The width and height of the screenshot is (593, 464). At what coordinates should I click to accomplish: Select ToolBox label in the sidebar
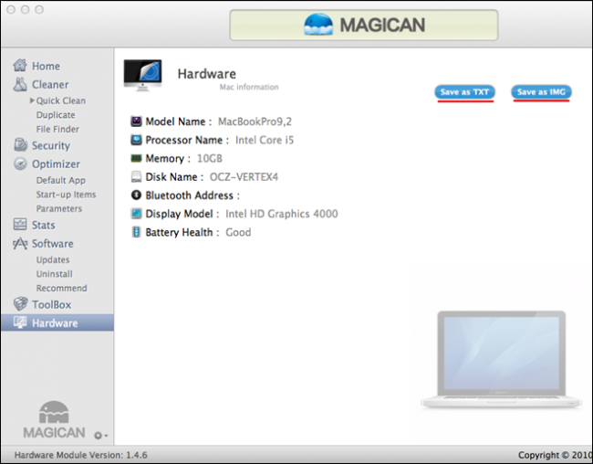[51, 304]
